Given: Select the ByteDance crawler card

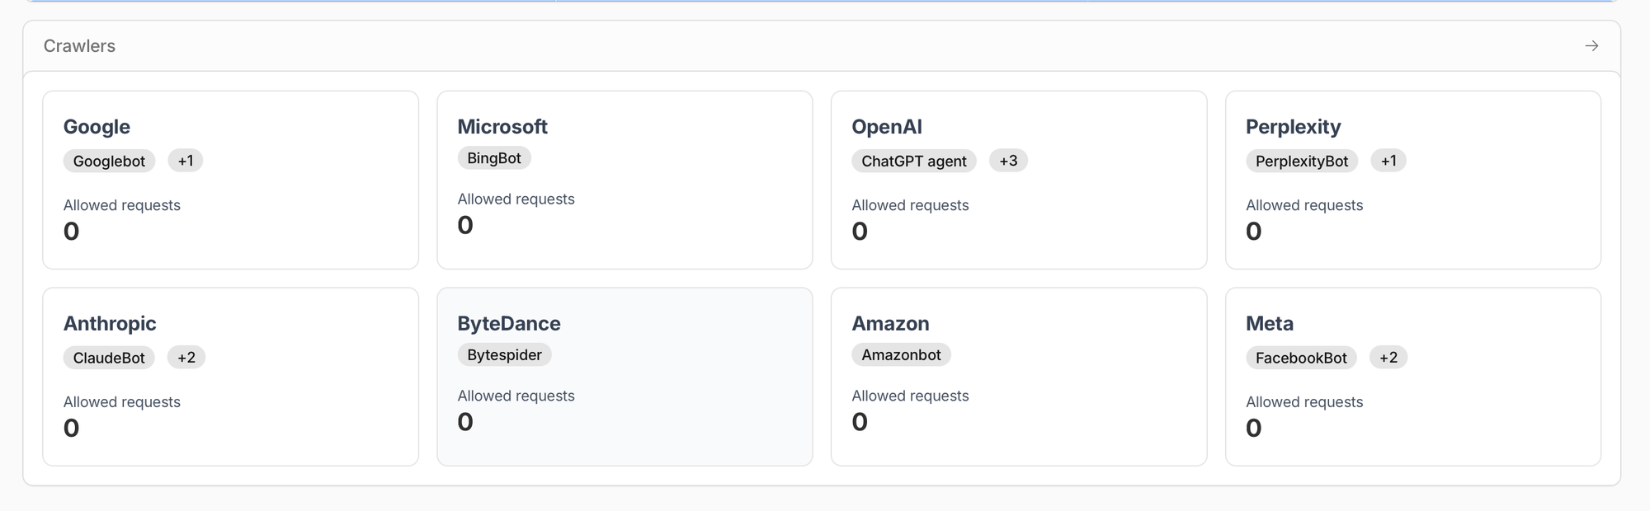Looking at the screenshot, I should [x=625, y=375].
